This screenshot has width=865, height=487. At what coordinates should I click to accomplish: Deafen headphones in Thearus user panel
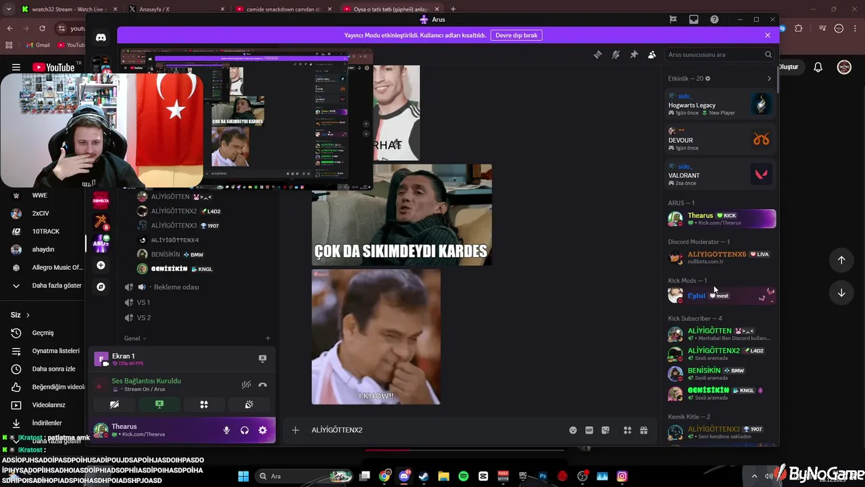(x=245, y=430)
